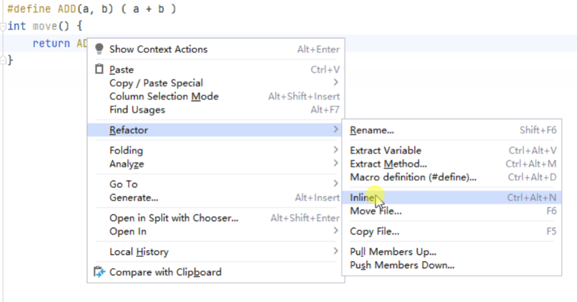Expand the Local History submenu

click(x=335, y=251)
